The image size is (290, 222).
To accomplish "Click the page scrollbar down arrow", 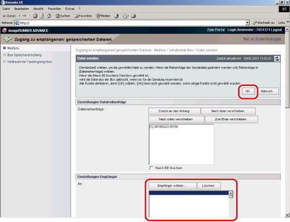I will pos(287,215).
